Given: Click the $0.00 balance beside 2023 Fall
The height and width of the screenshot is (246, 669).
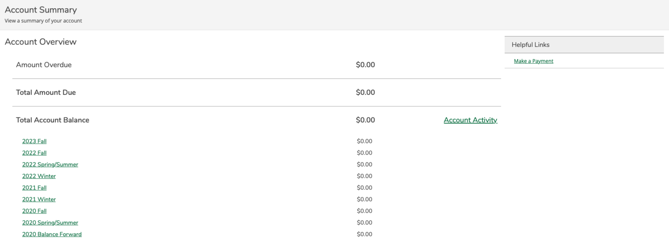Looking at the screenshot, I should [365, 141].
